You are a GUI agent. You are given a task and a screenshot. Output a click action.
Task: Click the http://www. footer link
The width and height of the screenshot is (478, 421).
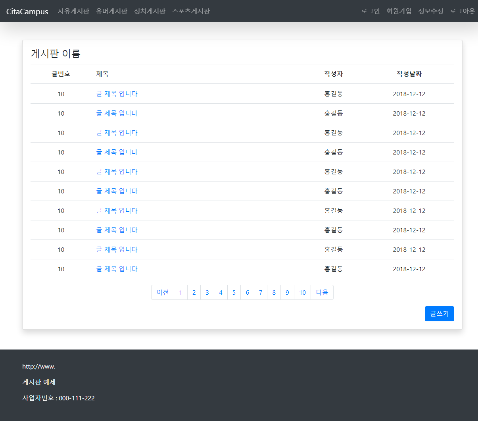point(38,366)
